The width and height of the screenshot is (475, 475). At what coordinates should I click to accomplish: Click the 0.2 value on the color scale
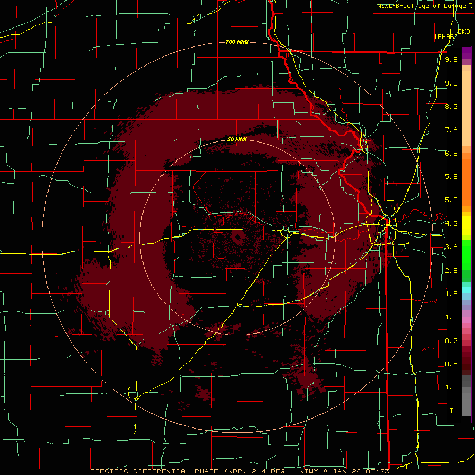[451, 341]
